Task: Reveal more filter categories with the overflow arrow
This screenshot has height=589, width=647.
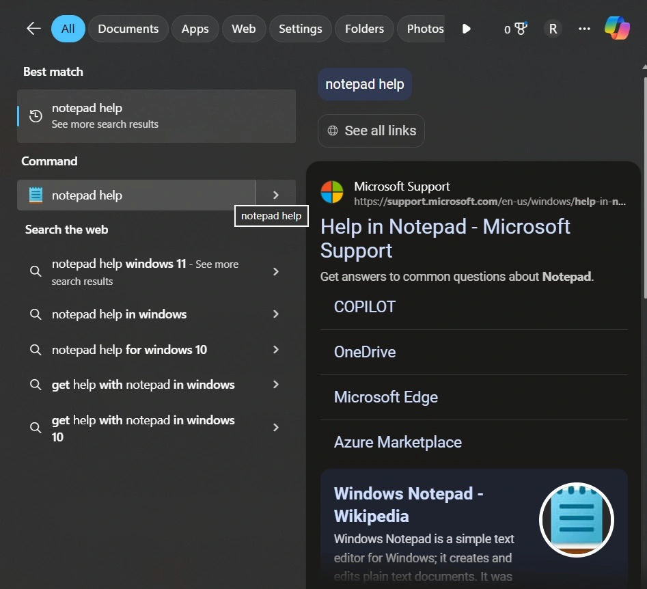Action: [466, 29]
